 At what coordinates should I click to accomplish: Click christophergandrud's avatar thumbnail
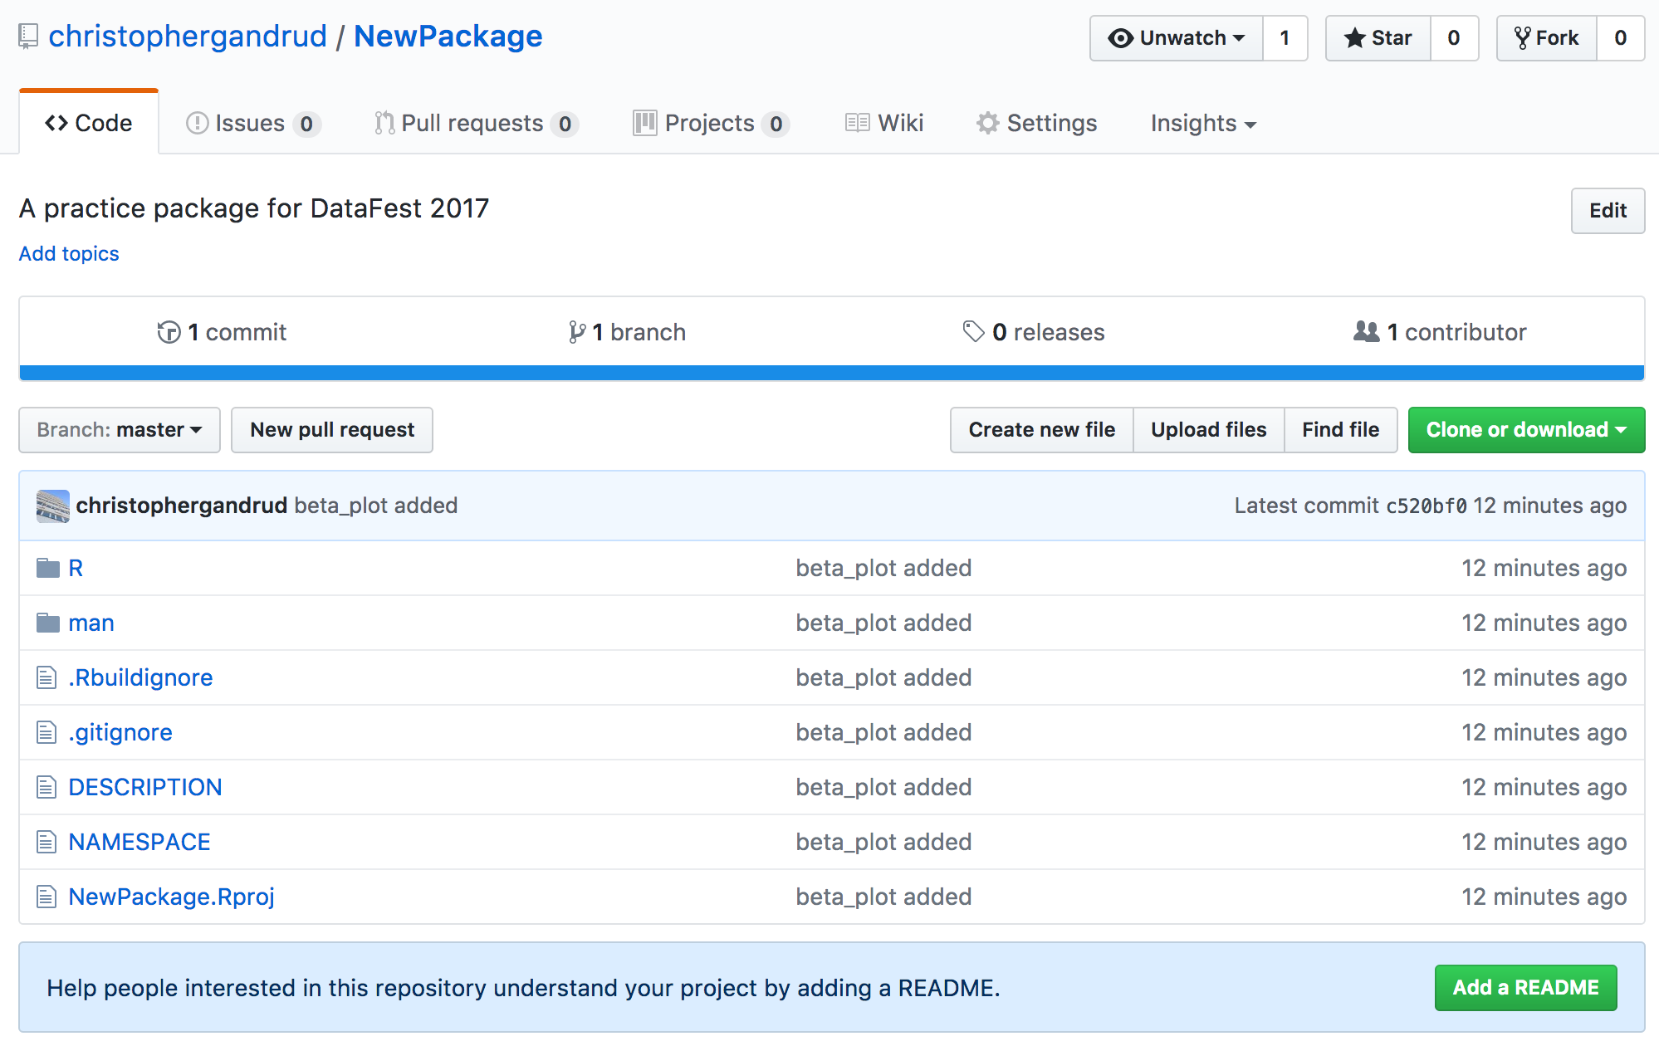pyautogui.click(x=53, y=506)
